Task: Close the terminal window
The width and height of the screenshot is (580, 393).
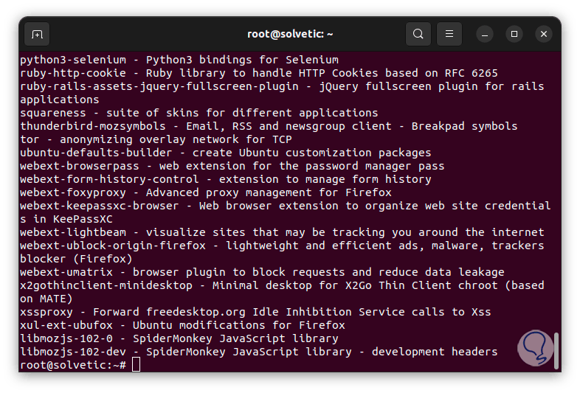Action: pos(544,34)
